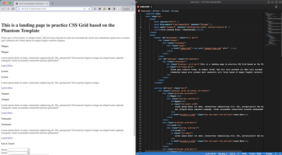This screenshot has width=282, height=155.
Task: Click the browser back arrow
Action: click(3, 9)
